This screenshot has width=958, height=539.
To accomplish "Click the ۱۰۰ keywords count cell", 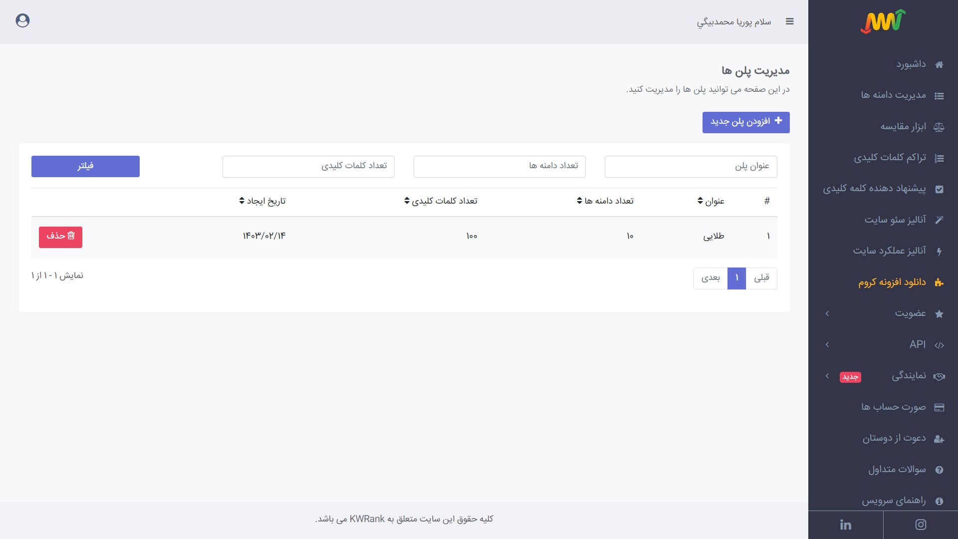I will pos(472,236).
